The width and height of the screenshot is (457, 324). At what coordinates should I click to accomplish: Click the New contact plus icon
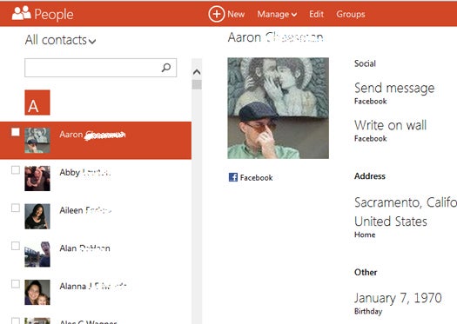coord(216,14)
